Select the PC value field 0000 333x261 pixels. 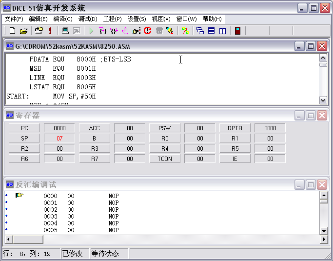point(59,128)
